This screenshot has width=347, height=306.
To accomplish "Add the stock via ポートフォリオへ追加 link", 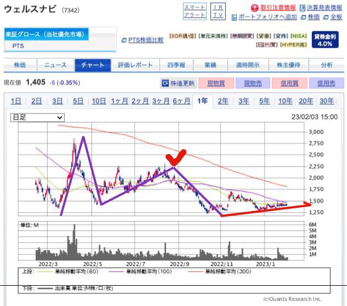I will (x=268, y=17).
